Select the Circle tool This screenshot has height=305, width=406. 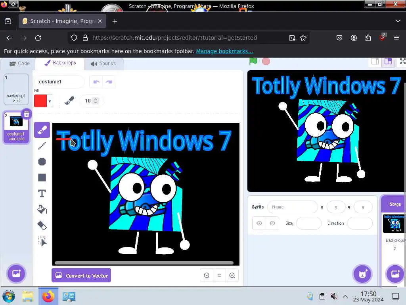(x=42, y=162)
